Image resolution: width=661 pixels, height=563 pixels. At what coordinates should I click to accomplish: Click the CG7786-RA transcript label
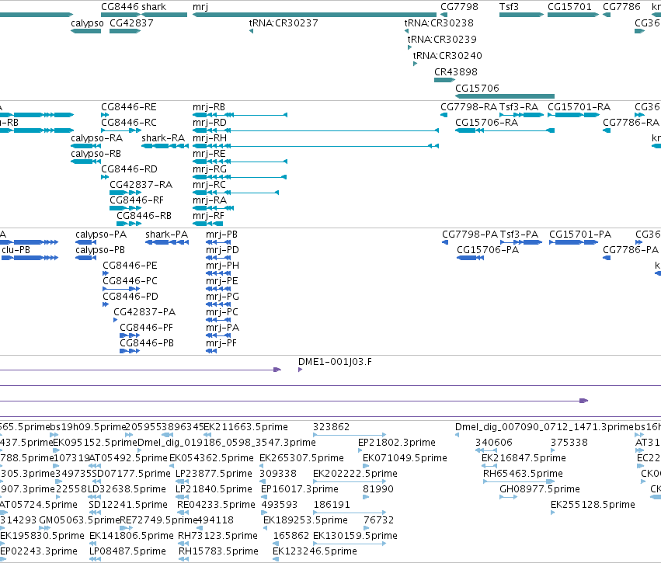[631, 123]
